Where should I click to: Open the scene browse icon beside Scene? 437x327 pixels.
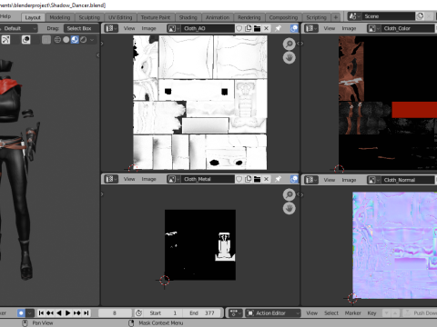[353, 16]
